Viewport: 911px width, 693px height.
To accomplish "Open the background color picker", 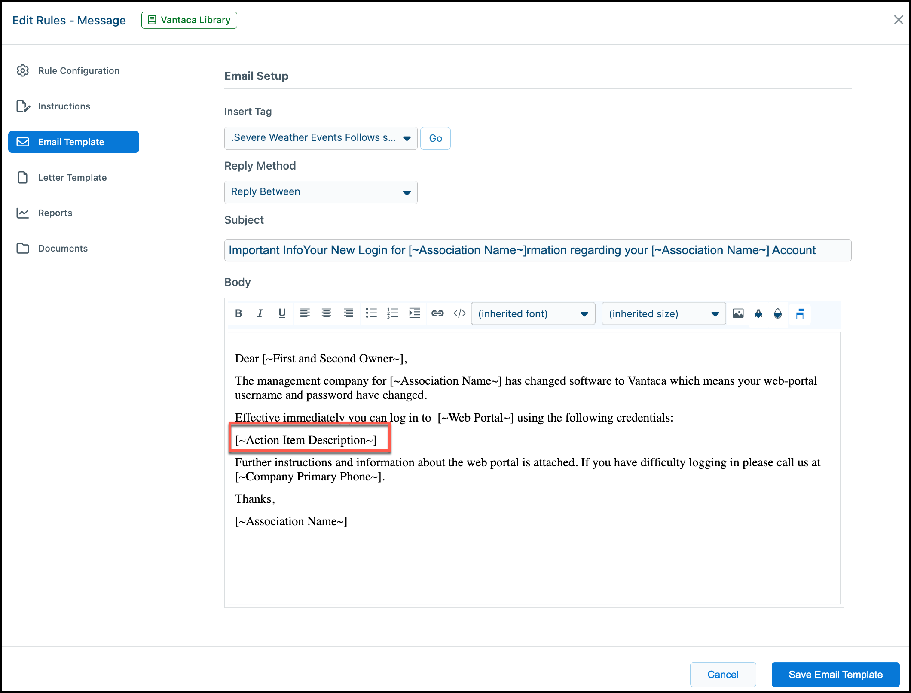I will click(778, 313).
